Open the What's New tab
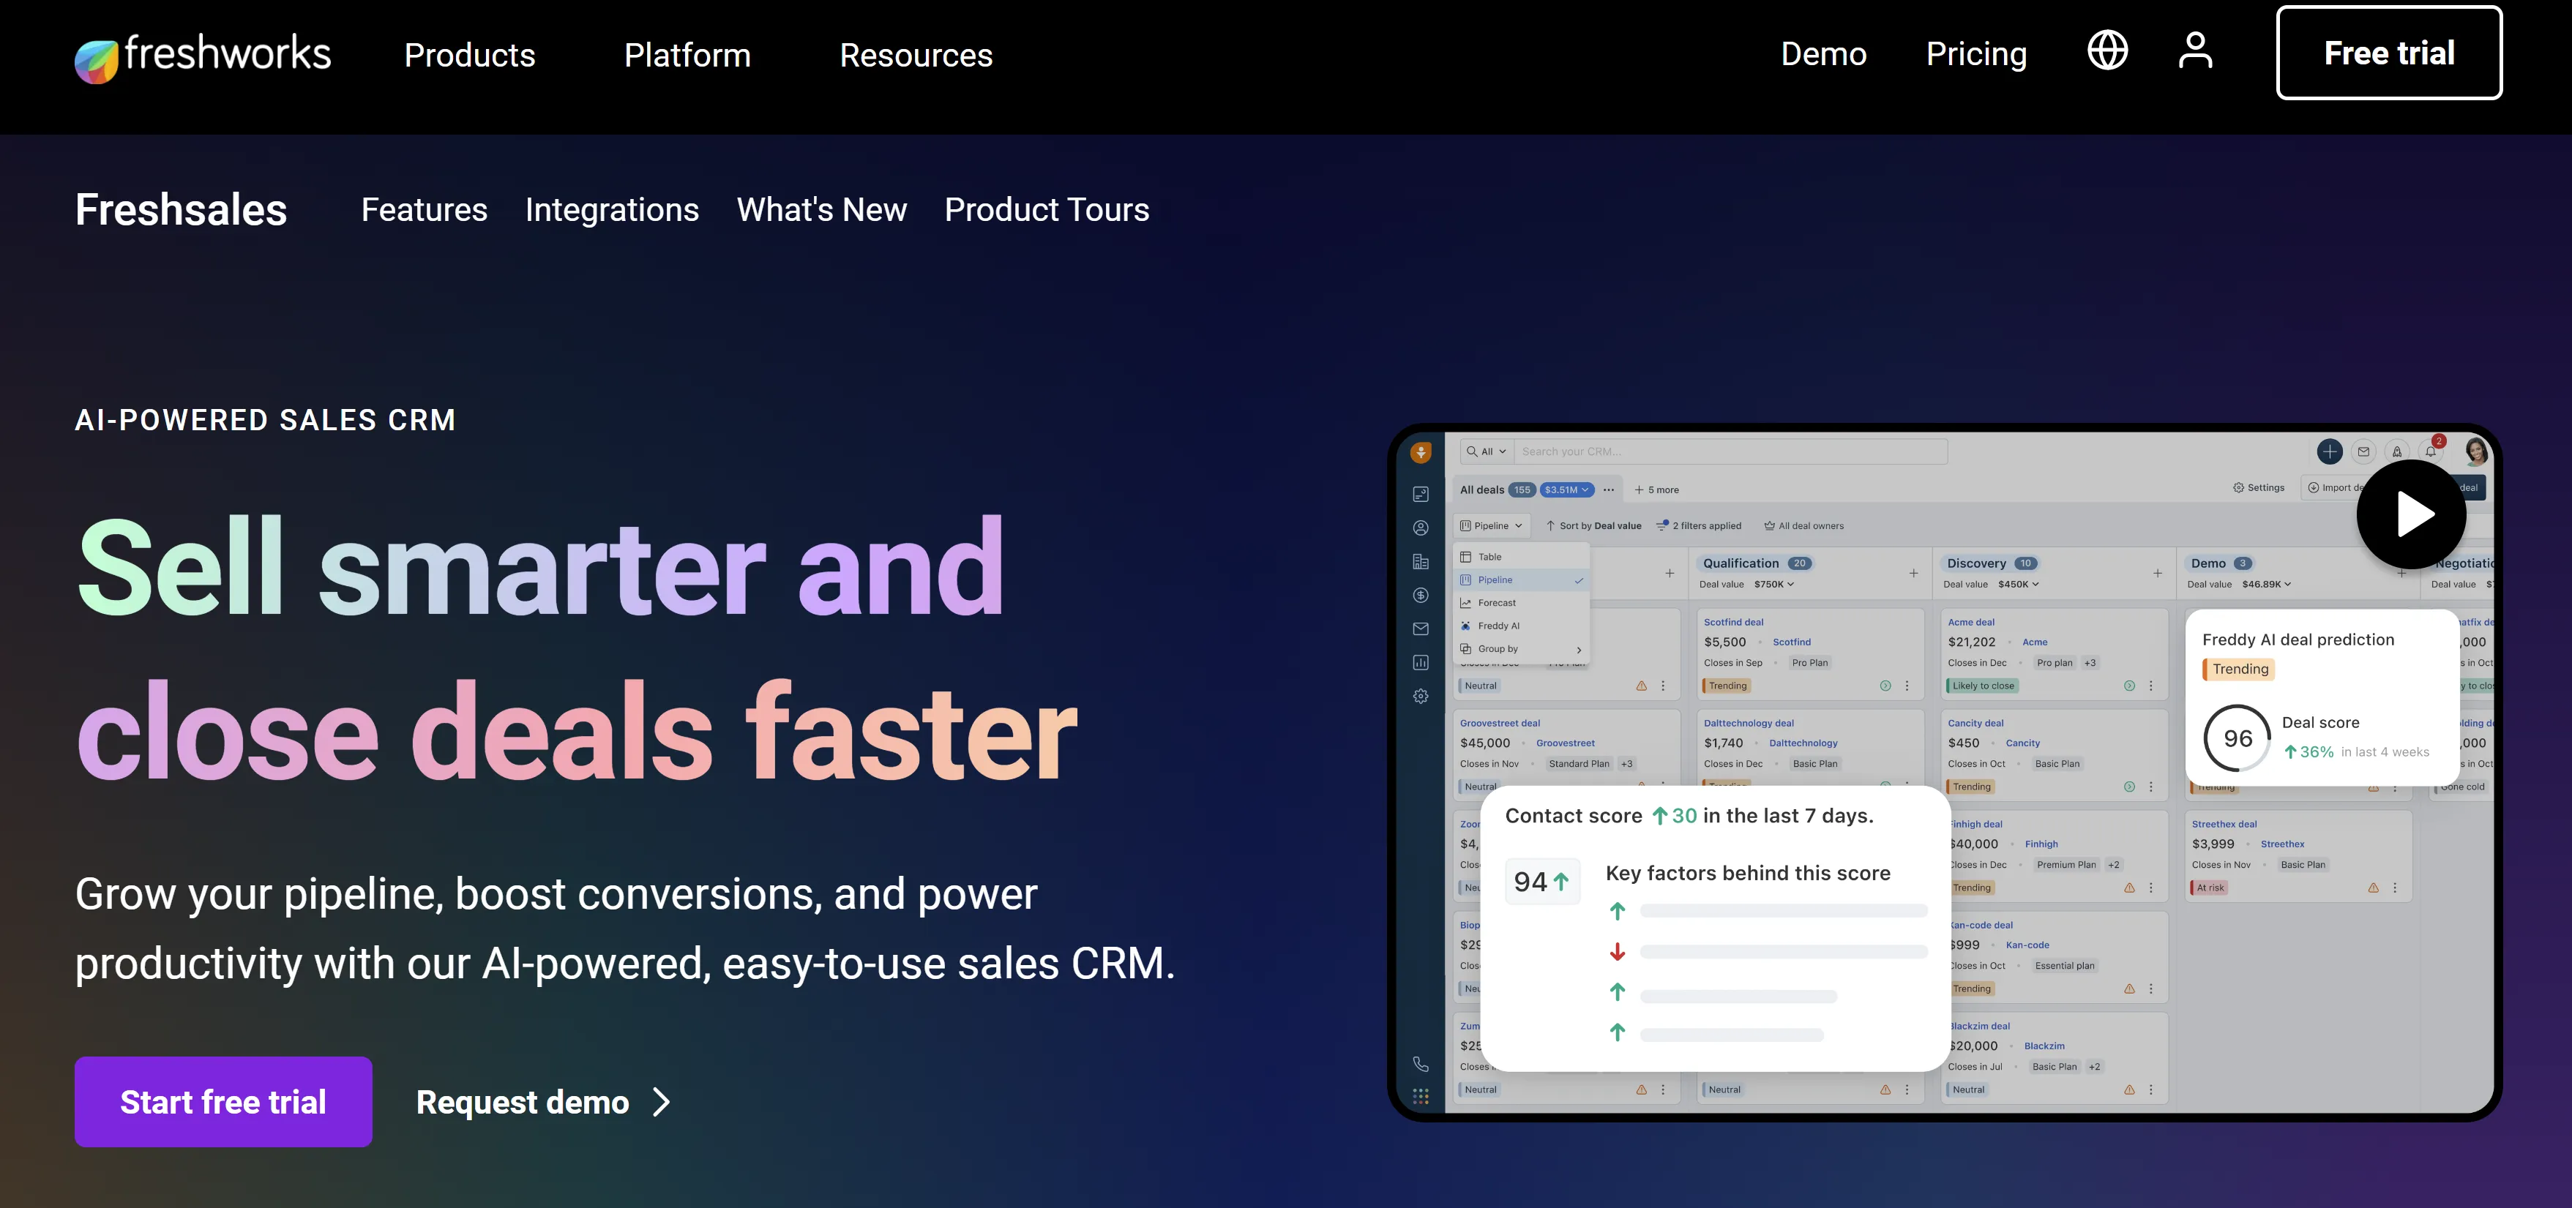 pyautogui.click(x=822, y=210)
